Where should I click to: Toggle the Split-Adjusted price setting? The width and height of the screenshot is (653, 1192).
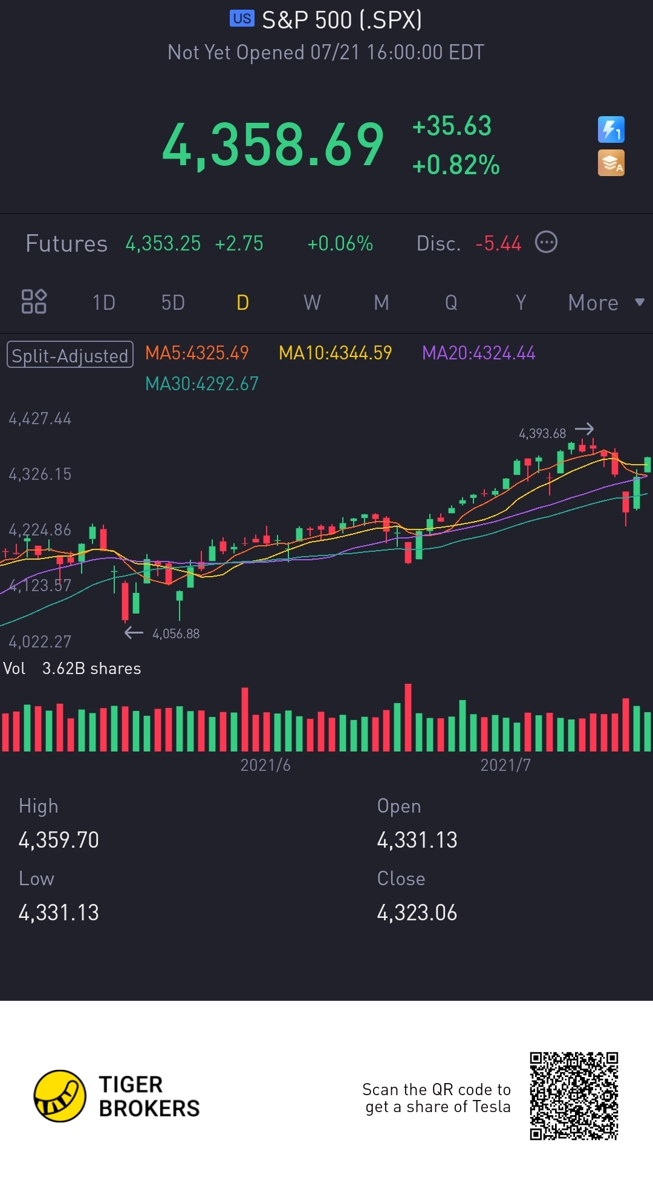pos(70,355)
